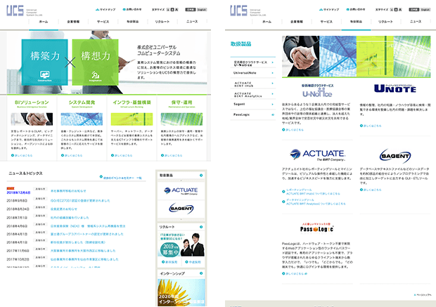Open the news item dated 2018年12月6日
The height and width of the screenshot is (307, 436).
(68, 191)
